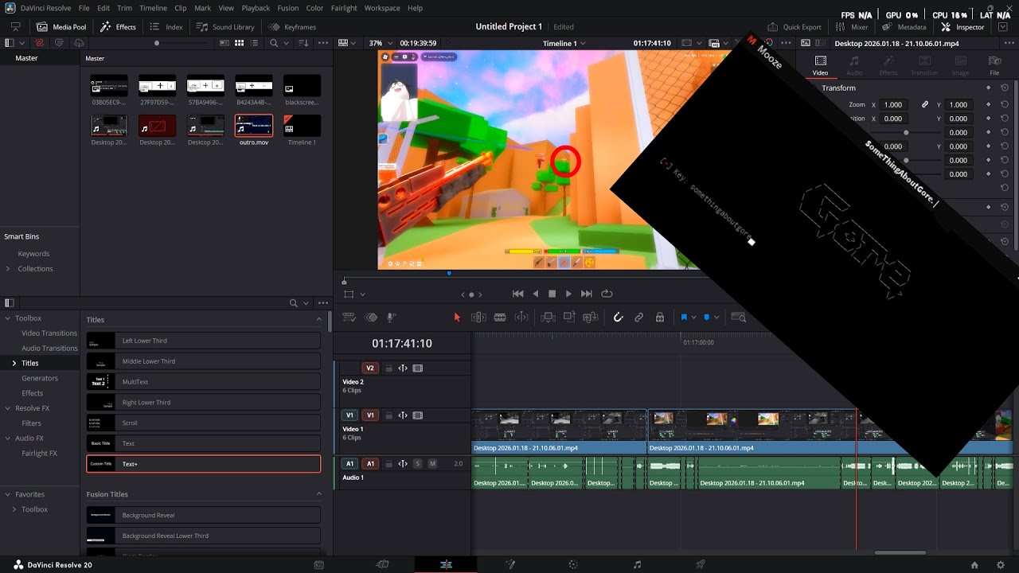Switch to the File tab in Inspector
The height and width of the screenshot is (573, 1019).
pyautogui.click(x=994, y=65)
